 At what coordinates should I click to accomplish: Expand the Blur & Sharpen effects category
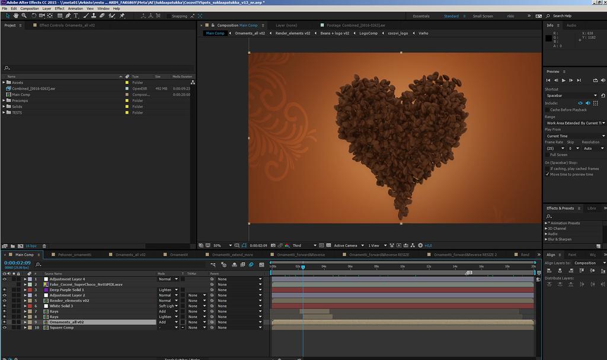[x=546, y=239]
